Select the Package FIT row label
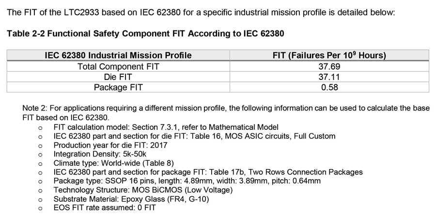The height and width of the screenshot is (218, 436). coord(118,88)
